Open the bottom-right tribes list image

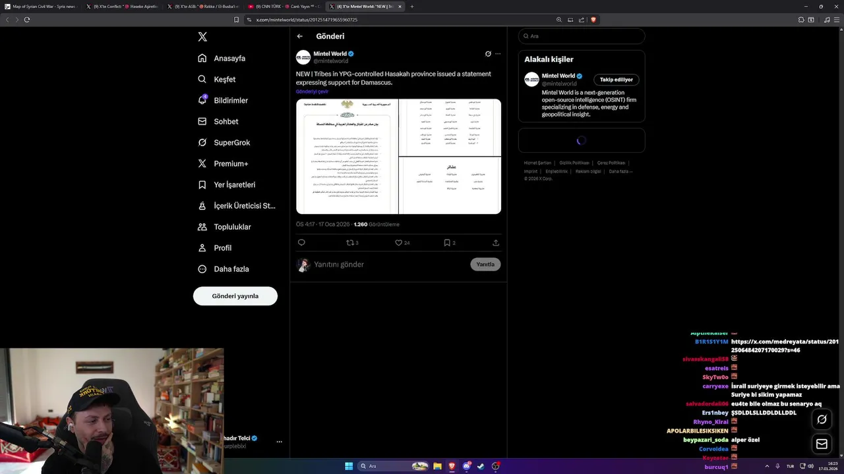click(450, 186)
